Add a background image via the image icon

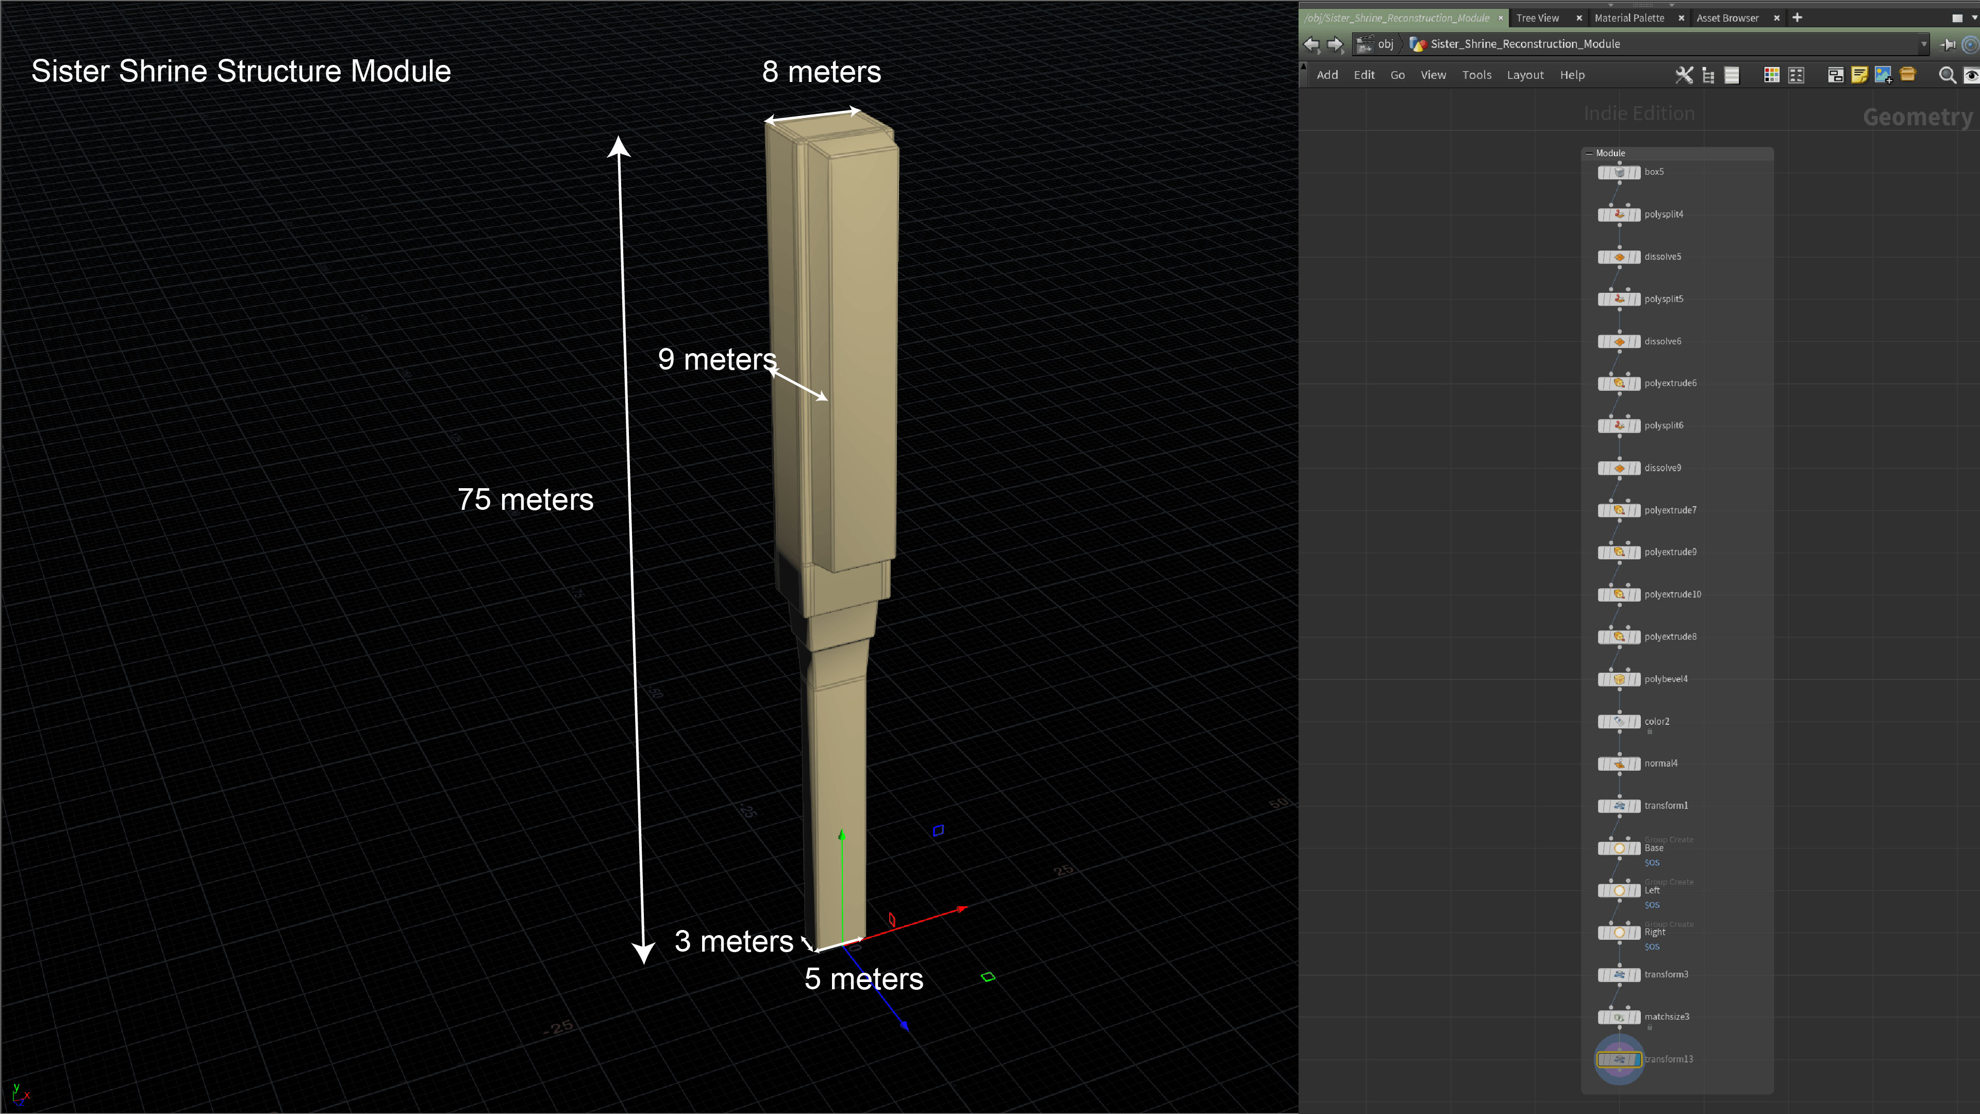coord(1883,75)
